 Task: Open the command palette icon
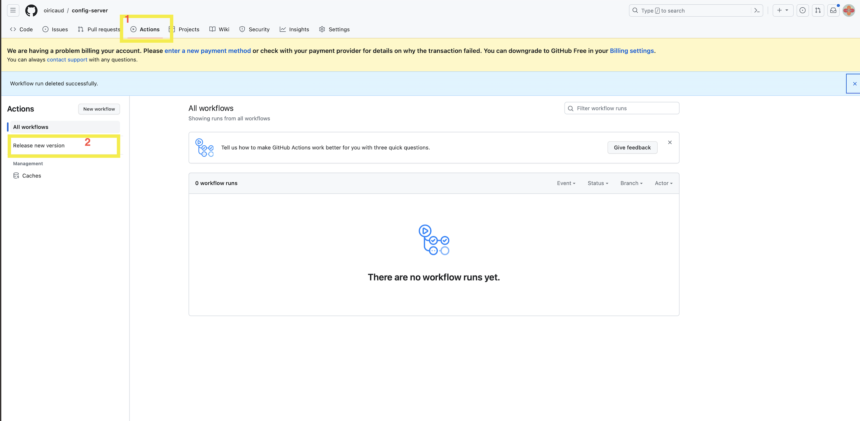click(x=757, y=10)
